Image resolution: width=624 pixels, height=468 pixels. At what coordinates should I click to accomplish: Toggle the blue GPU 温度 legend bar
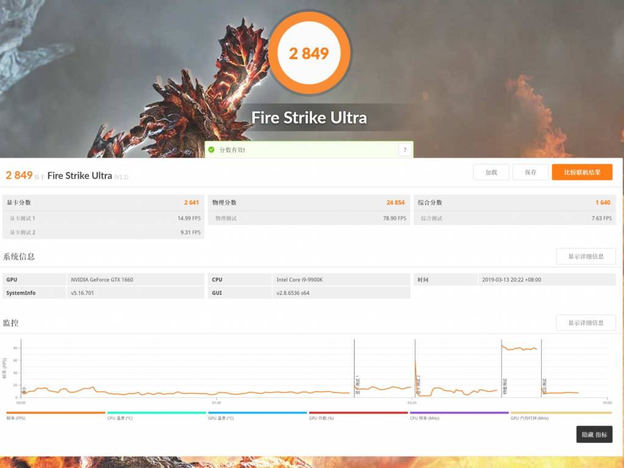(258, 413)
